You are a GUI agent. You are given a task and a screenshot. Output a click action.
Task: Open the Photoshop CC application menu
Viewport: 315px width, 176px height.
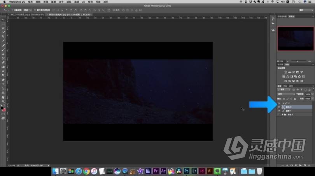pyautogui.click(x=17, y=2)
